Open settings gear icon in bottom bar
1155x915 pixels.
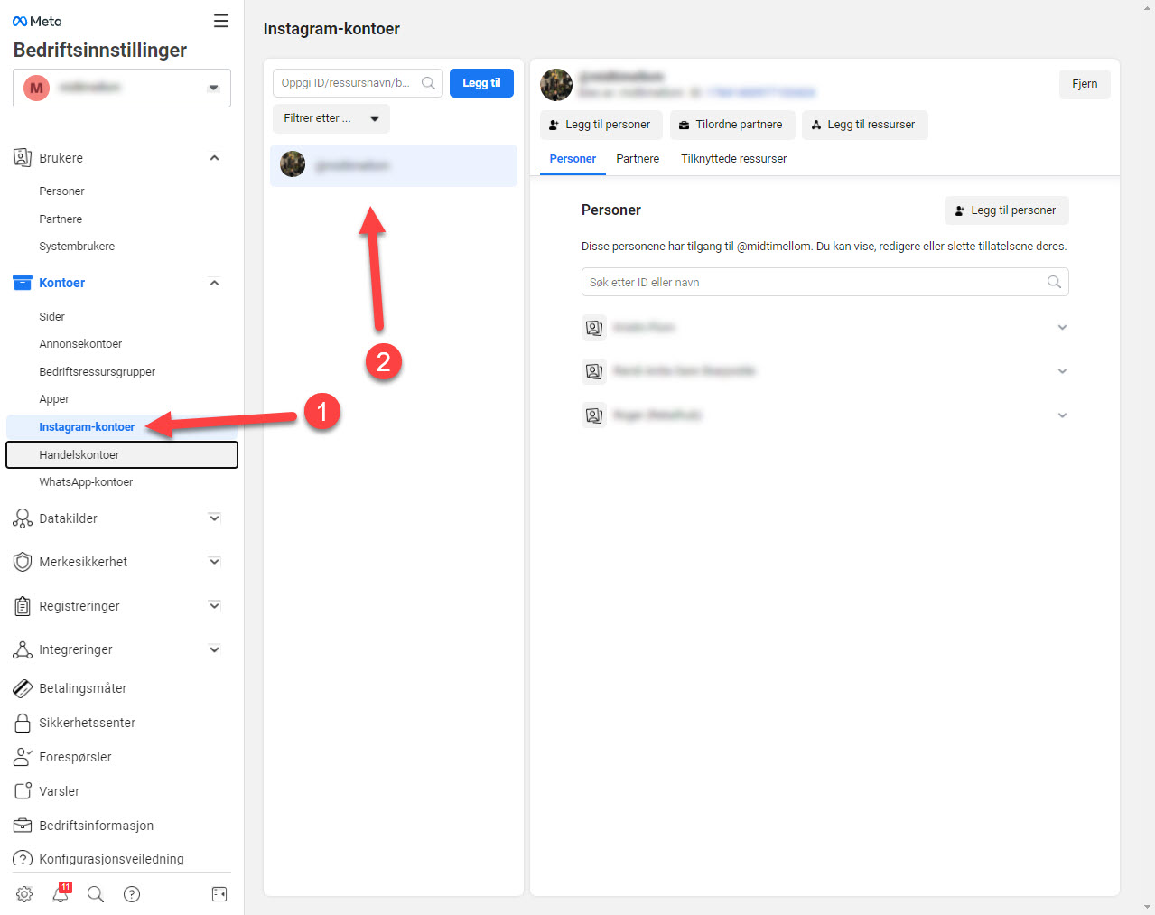[x=24, y=894]
